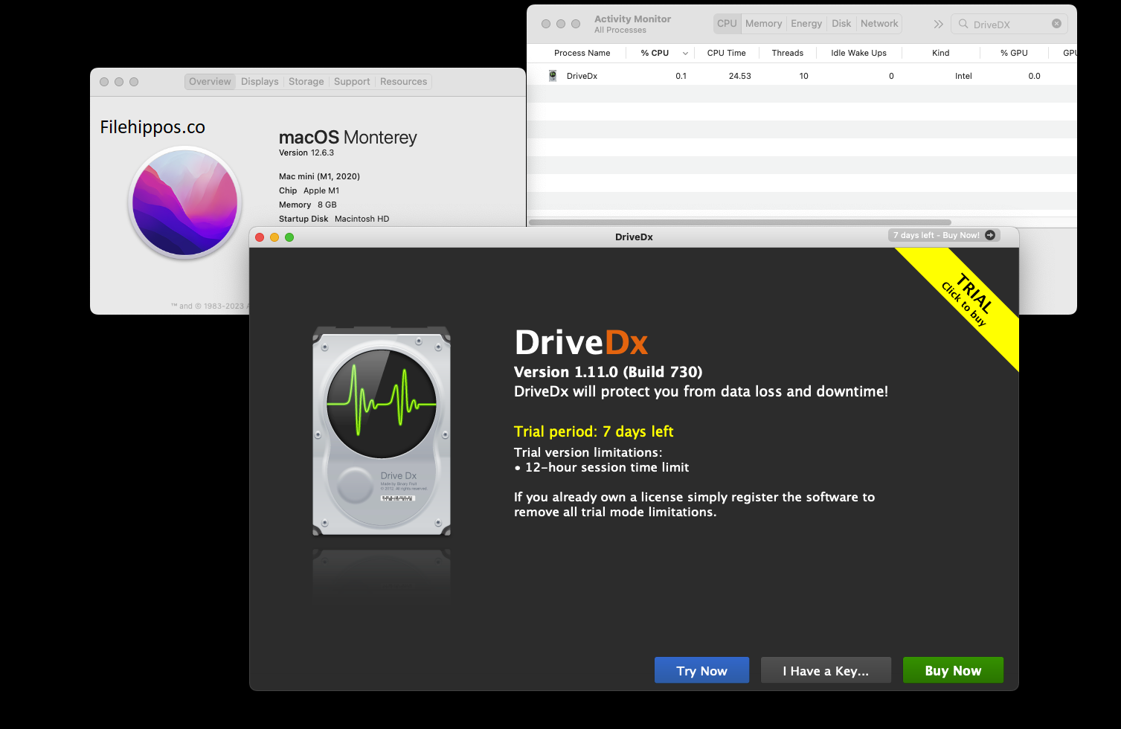Viewport: 1121px width, 729px height.
Task: Open the Energy tab
Action: pyautogui.click(x=806, y=24)
